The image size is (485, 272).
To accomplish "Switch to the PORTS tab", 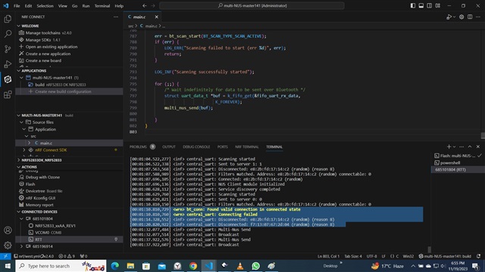I will point(222,147).
